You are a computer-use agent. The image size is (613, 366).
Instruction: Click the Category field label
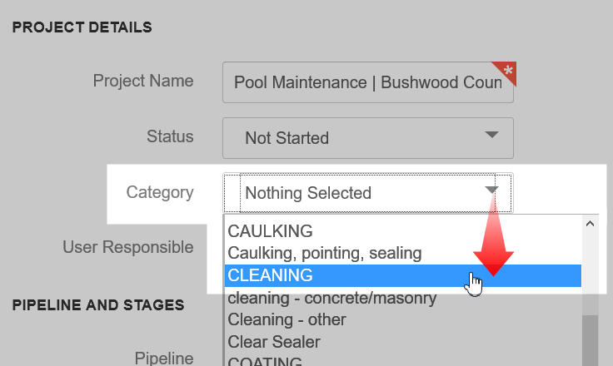click(160, 192)
